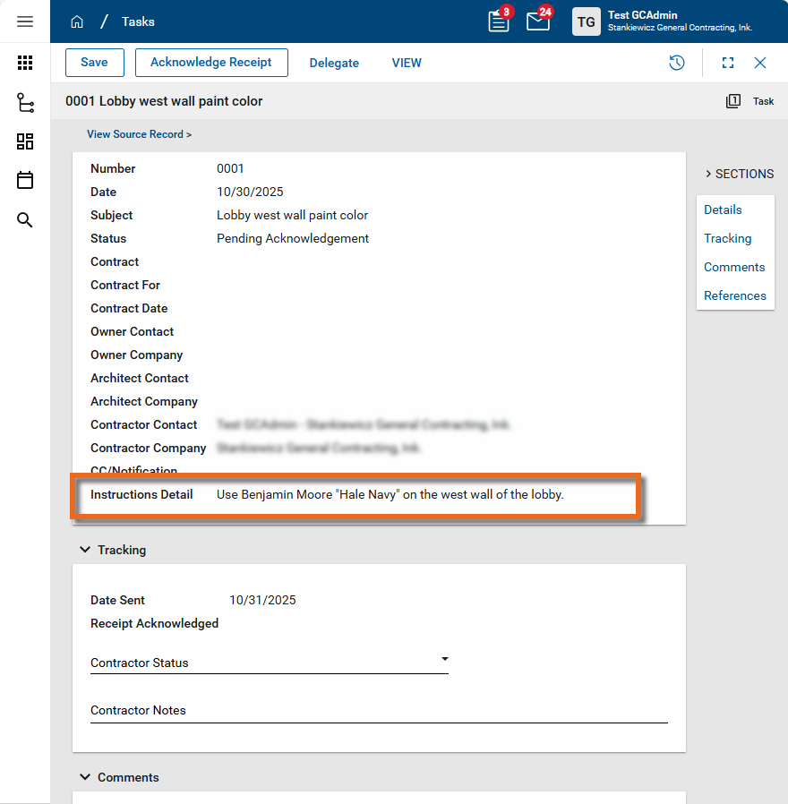Open mail inbox with 24 badge
The height and width of the screenshot is (804, 788).
[538, 21]
